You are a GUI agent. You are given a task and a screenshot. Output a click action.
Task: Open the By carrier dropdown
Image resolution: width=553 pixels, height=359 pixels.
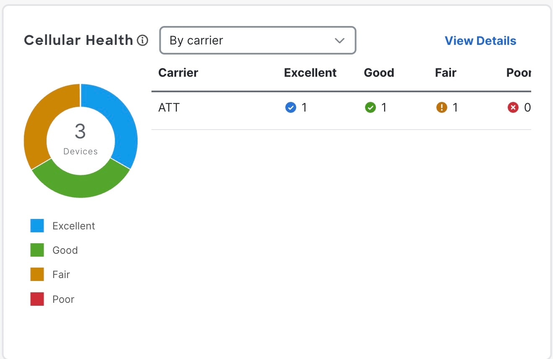pyautogui.click(x=257, y=40)
